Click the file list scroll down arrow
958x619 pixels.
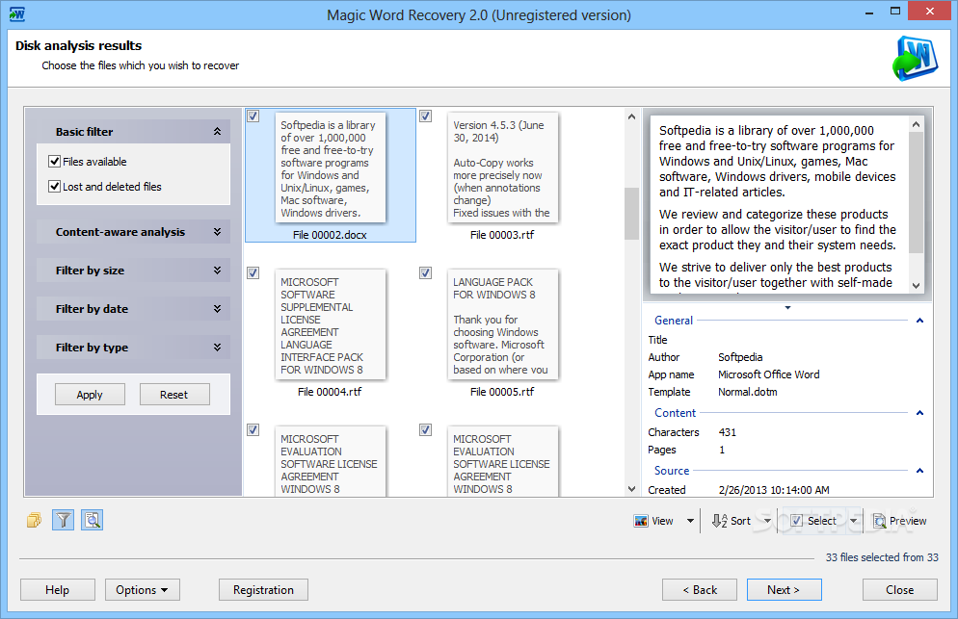point(631,488)
